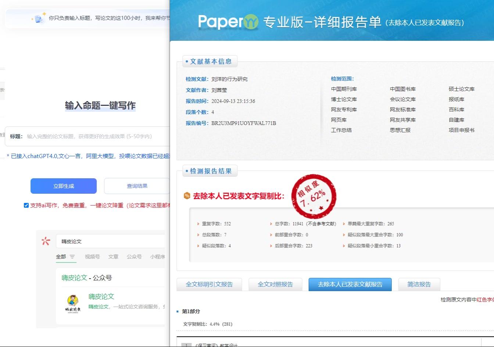Click the author name 刘茜莹
The image size is (494, 347).
(x=219, y=90)
